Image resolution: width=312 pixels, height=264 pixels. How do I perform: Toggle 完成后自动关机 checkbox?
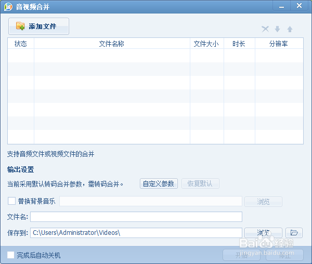point(11,255)
